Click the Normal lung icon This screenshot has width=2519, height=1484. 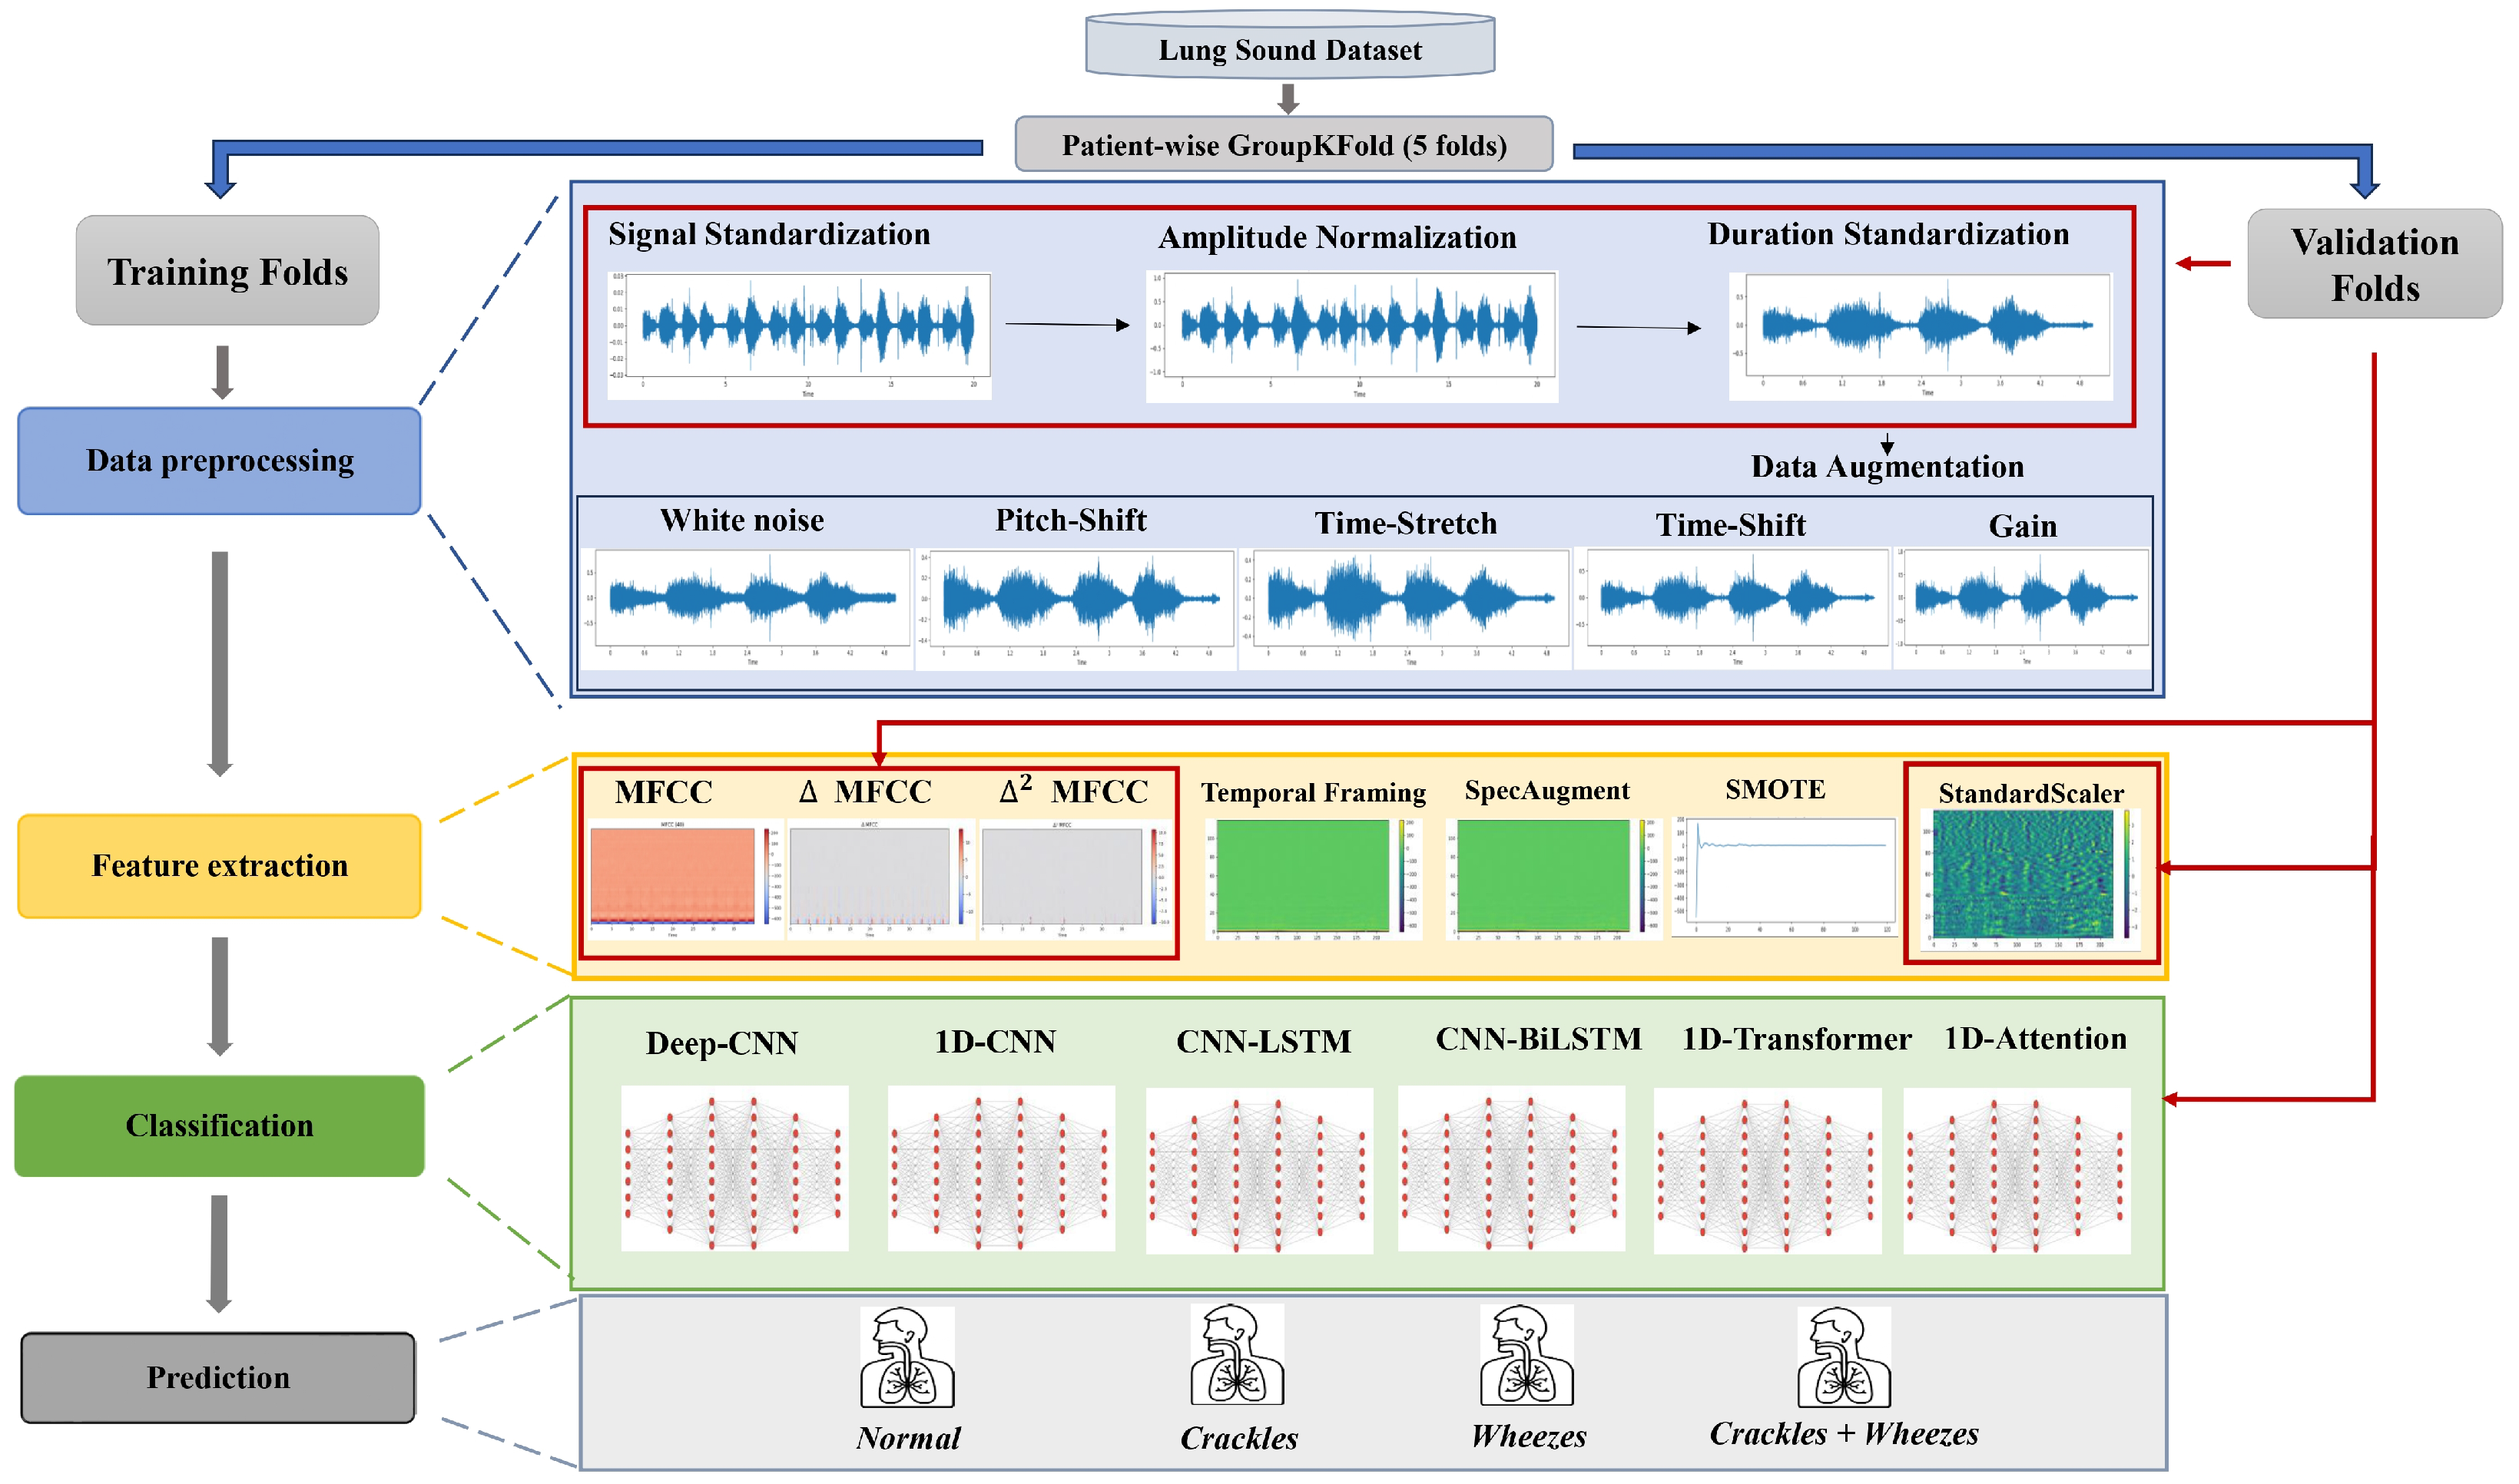tap(907, 1358)
